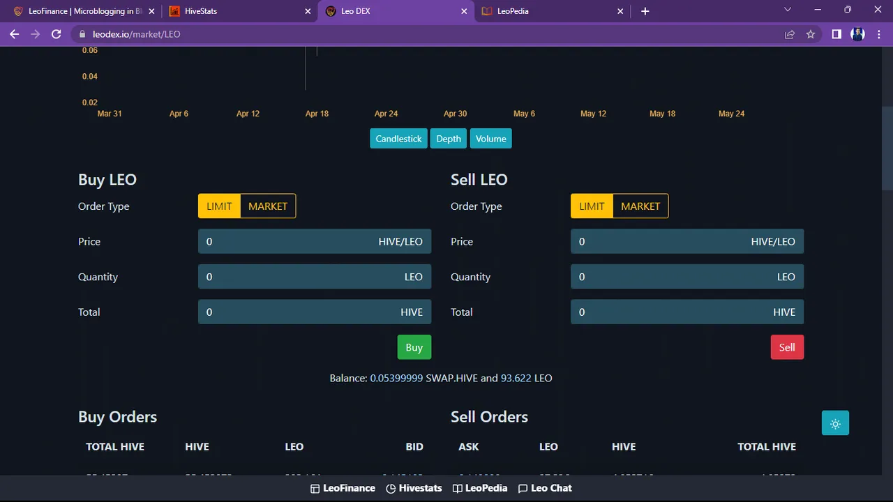The width and height of the screenshot is (893, 502).
Task: Click the Buy Orders heading
Action: (117, 417)
